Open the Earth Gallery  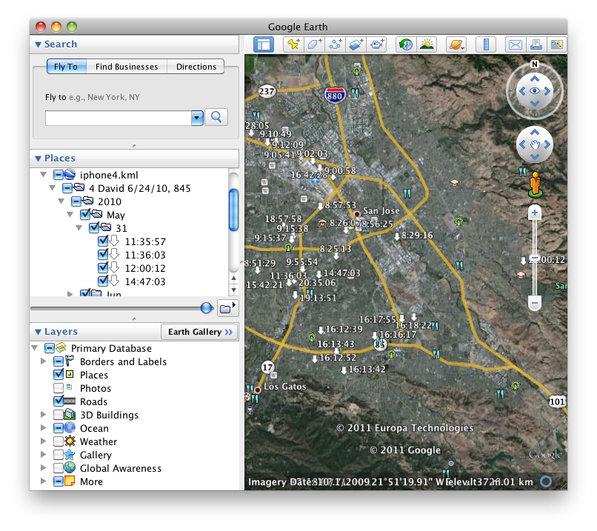[x=199, y=332]
